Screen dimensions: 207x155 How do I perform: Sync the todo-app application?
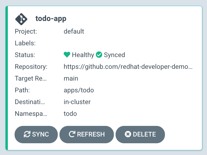[x=36, y=135]
